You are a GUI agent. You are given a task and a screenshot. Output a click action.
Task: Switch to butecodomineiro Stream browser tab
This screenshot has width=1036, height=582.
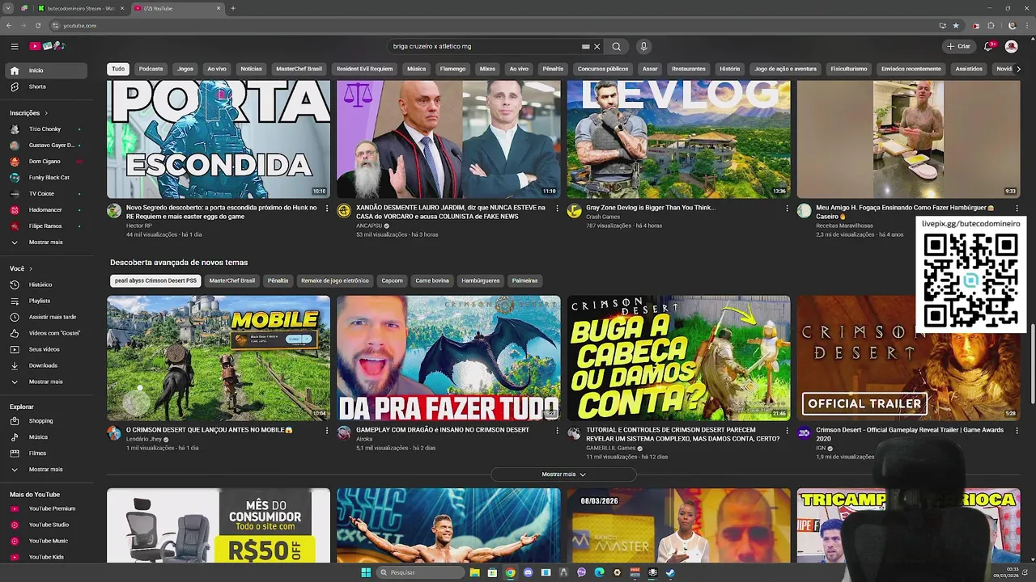(79, 8)
